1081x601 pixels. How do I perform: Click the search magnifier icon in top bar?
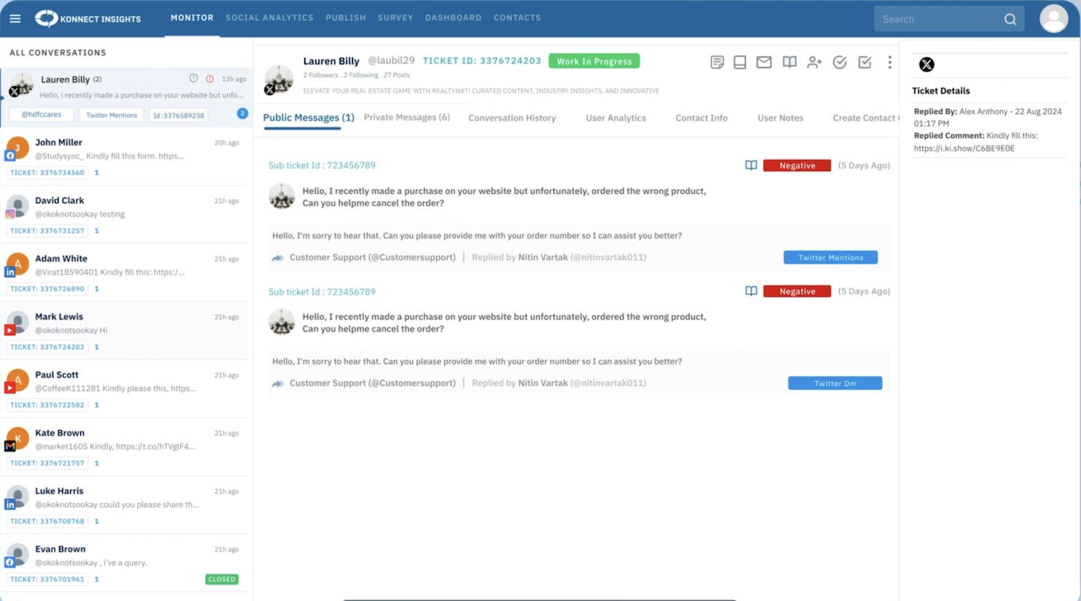(x=1010, y=19)
